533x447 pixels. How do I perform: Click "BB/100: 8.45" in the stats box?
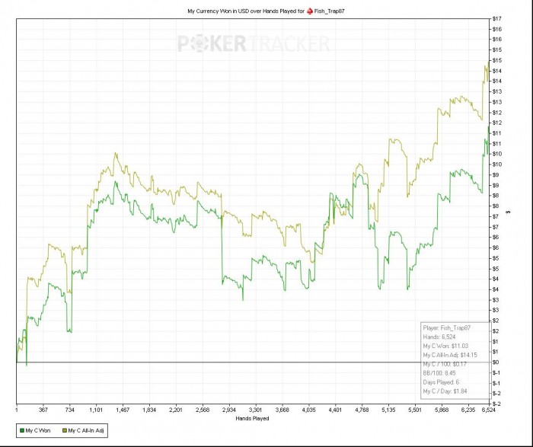coord(439,373)
